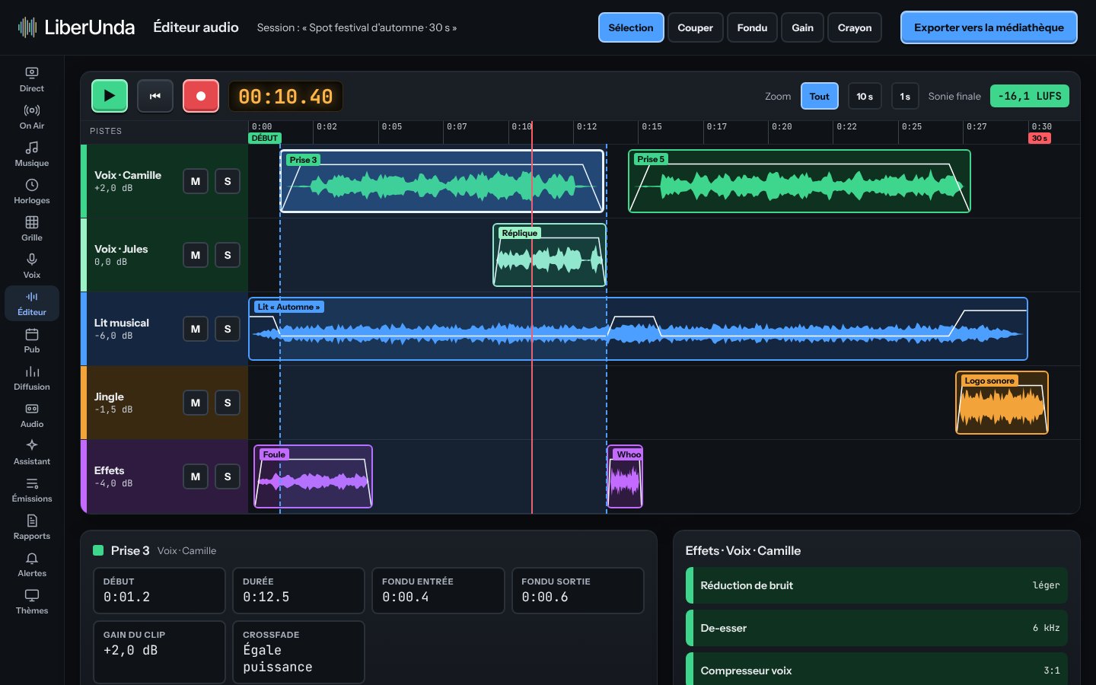1096x685 pixels.
Task: Switch to the Crayon tool
Action: (x=855, y=27)
